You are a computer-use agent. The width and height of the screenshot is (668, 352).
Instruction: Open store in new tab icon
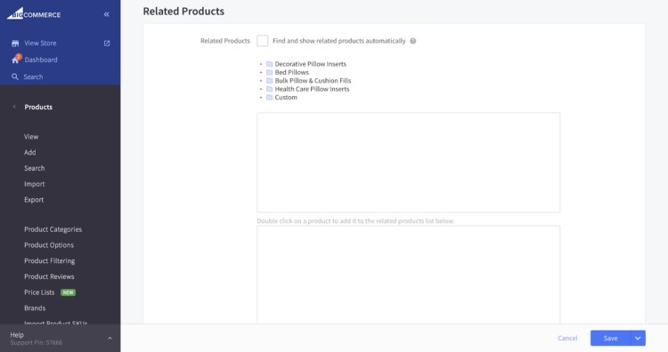point(107,44)
